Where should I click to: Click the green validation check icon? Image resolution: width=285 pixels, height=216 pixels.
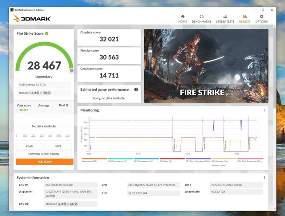(47, 33)
